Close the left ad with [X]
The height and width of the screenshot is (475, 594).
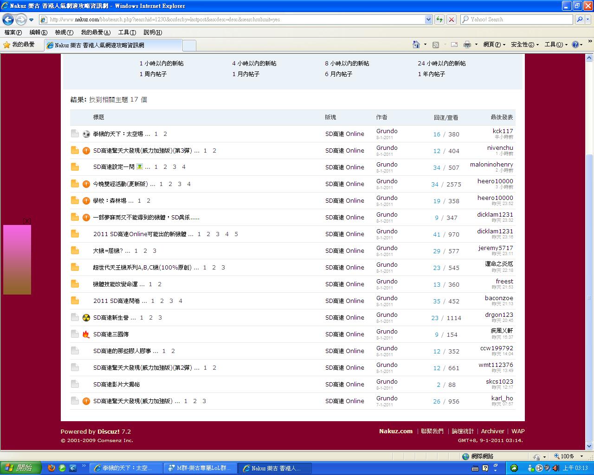(x=27, y=221)
